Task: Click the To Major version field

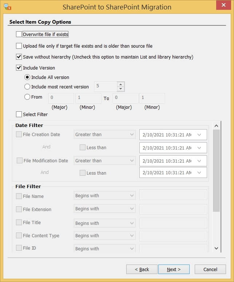Action: point(125,98)
